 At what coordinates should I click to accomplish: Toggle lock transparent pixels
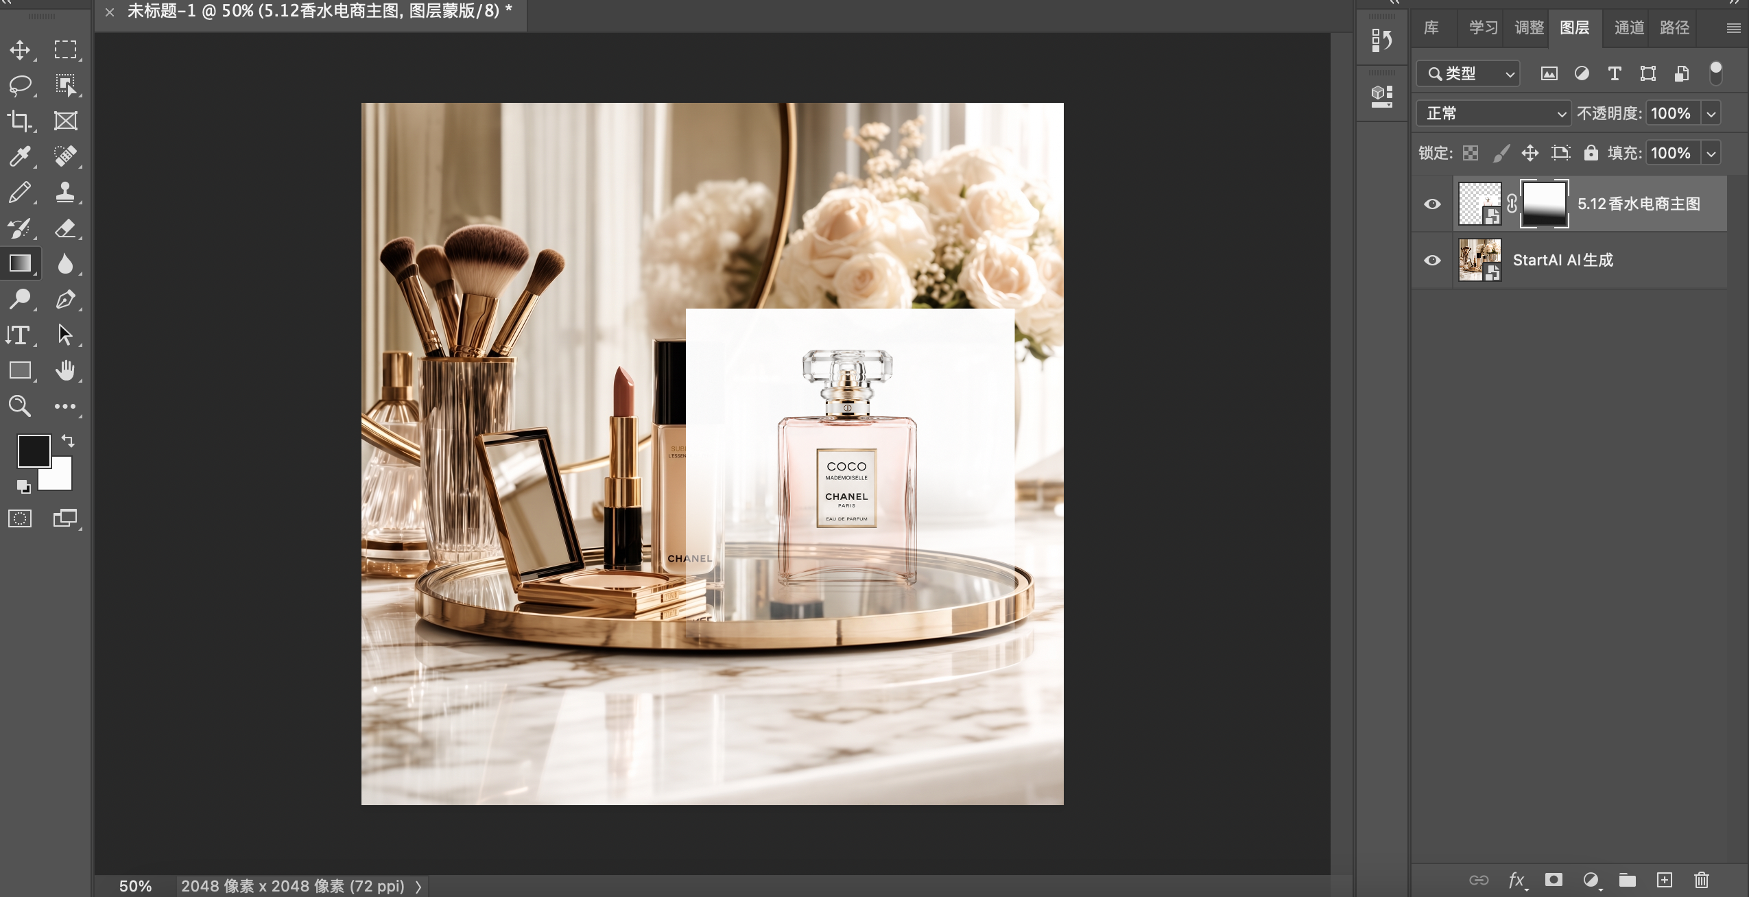pyautogui.click(x=1470, y=153)
